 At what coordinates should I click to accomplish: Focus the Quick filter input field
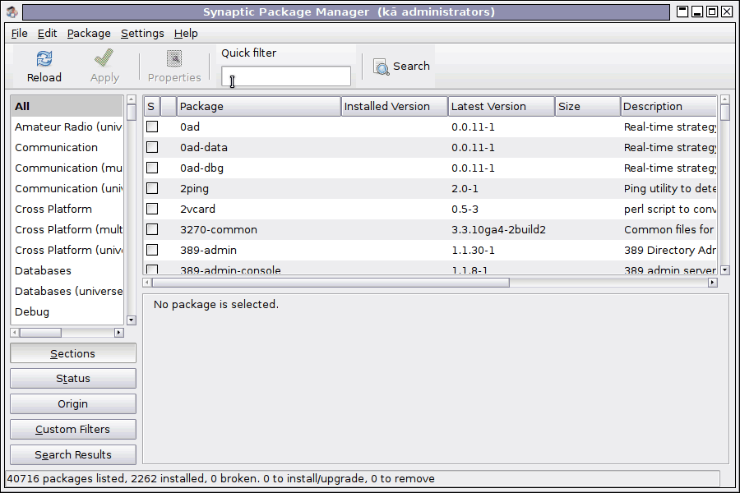pos(286,76)
